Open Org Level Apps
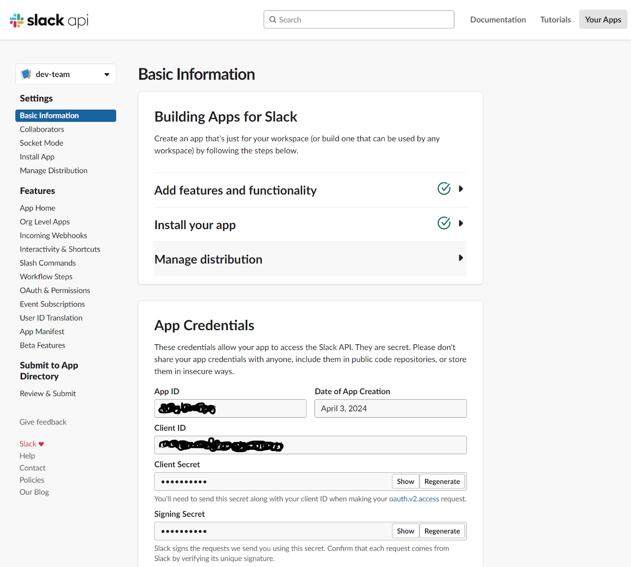631x567 pixels. pos(45,221)
